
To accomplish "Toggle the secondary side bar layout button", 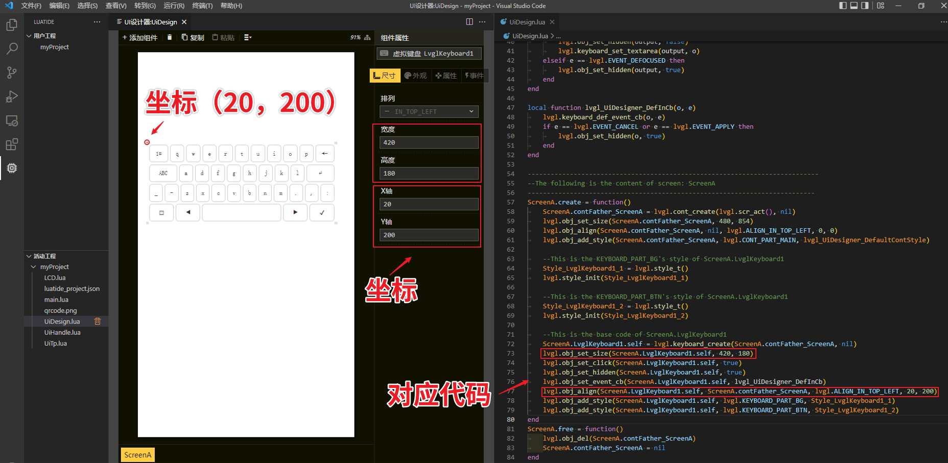I will click(865, 6).
